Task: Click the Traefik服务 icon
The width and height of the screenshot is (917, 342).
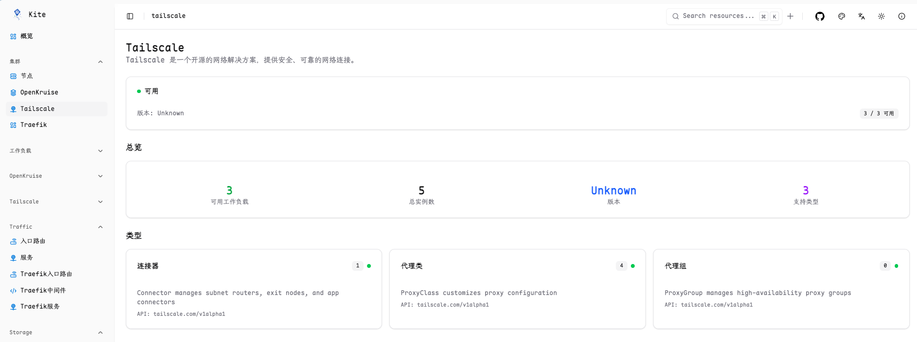Action: [x=13, y=307]
